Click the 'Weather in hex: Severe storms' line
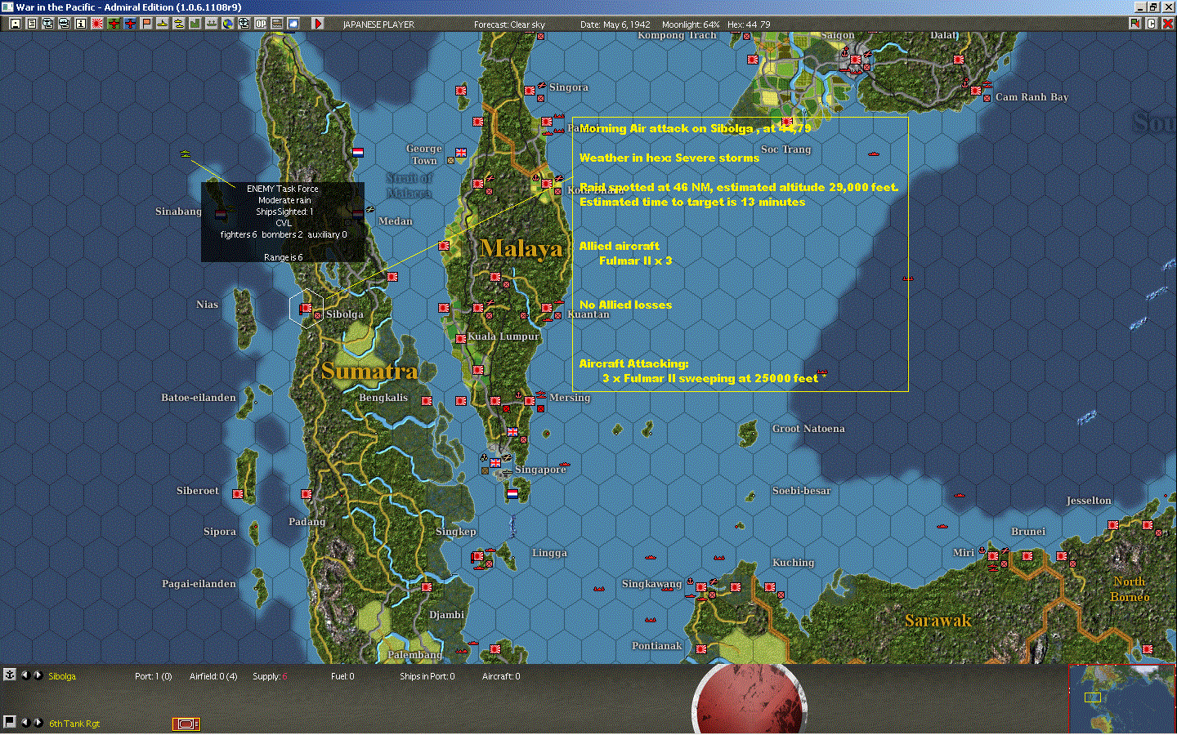The width and height of the screenshot is (1177, 735). pos(669,158)
